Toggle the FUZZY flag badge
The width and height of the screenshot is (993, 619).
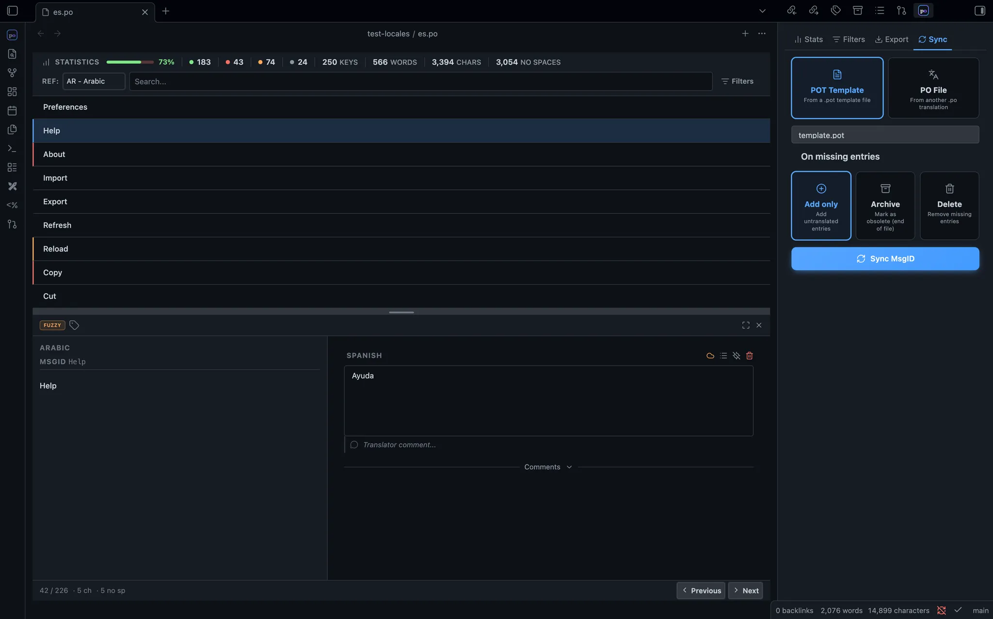pyautogui.click(x=52, y=325)
